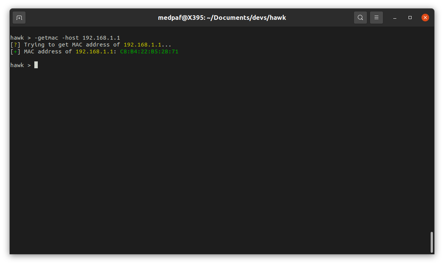The width and height of the screenshot is (444, 265).
Task: Click the cursor block at the empty prompt
Action: [36, 65]
